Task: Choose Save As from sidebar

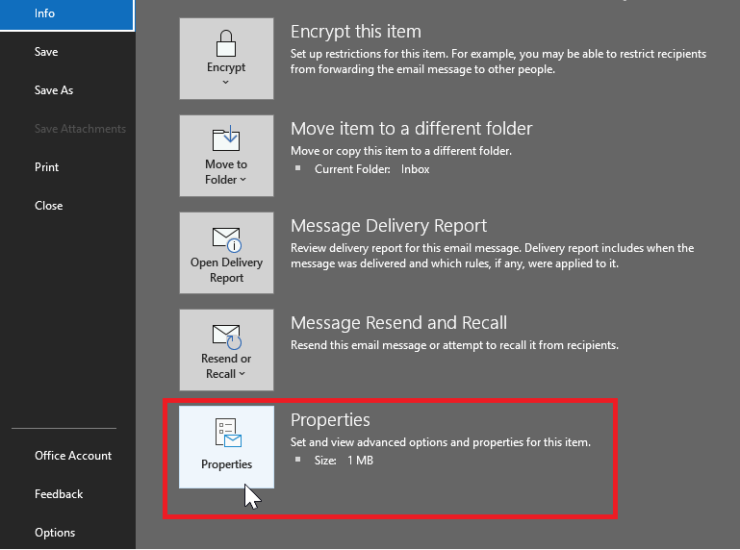Action: [54, 90]
